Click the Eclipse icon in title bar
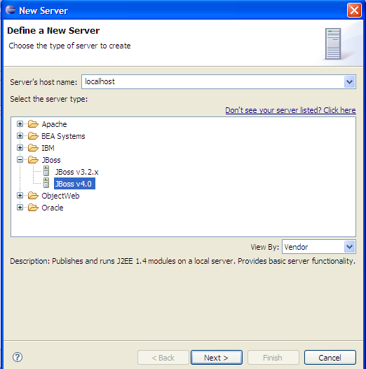Screen dimensions: 366x369 click(x=11, y=10)
